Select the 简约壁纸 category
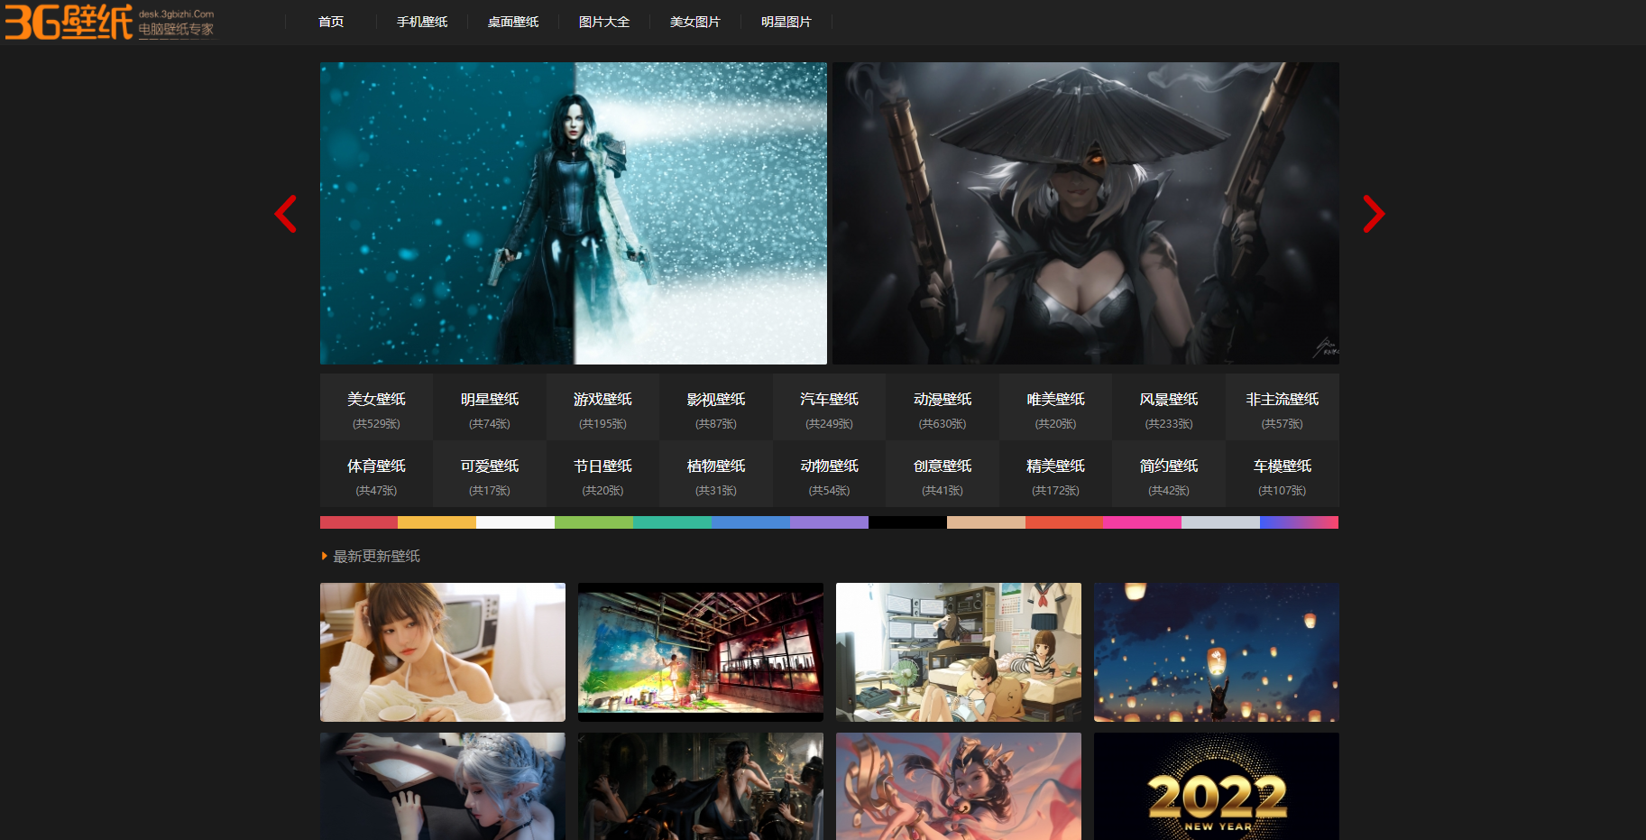The image size is (1646, 840). (x=1169, y=475)
